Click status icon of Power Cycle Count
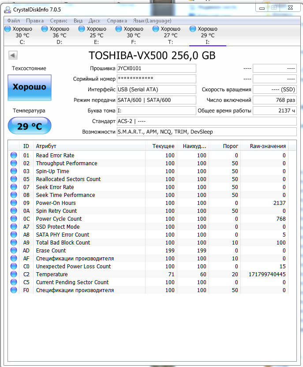This screenshot has height=367, width=303. [14, 219]
